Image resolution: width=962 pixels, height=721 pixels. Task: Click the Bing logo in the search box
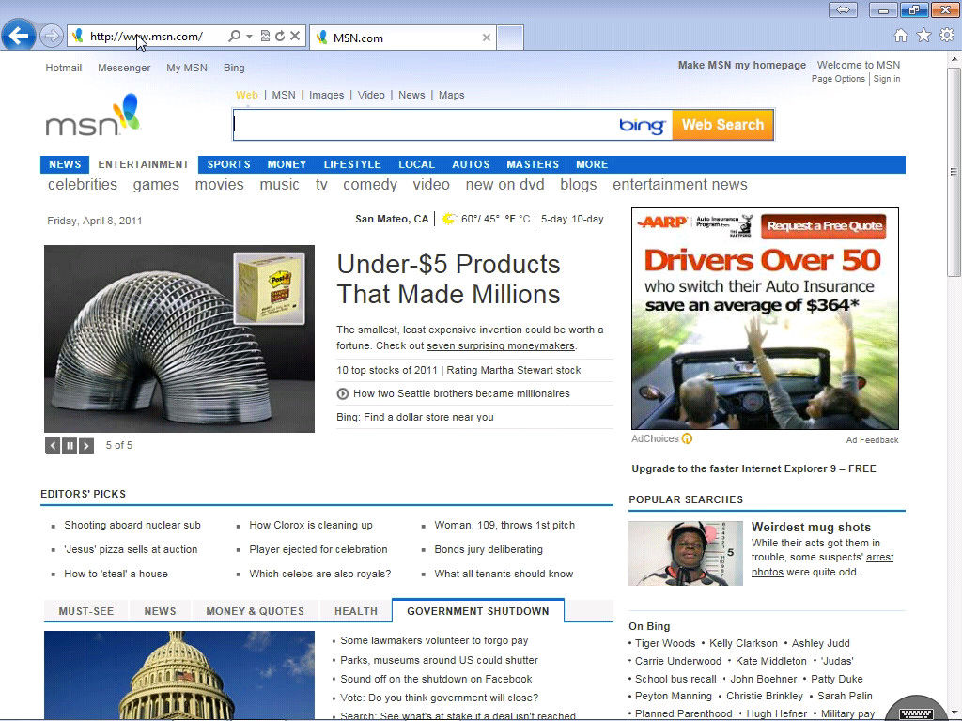point(642,125)
